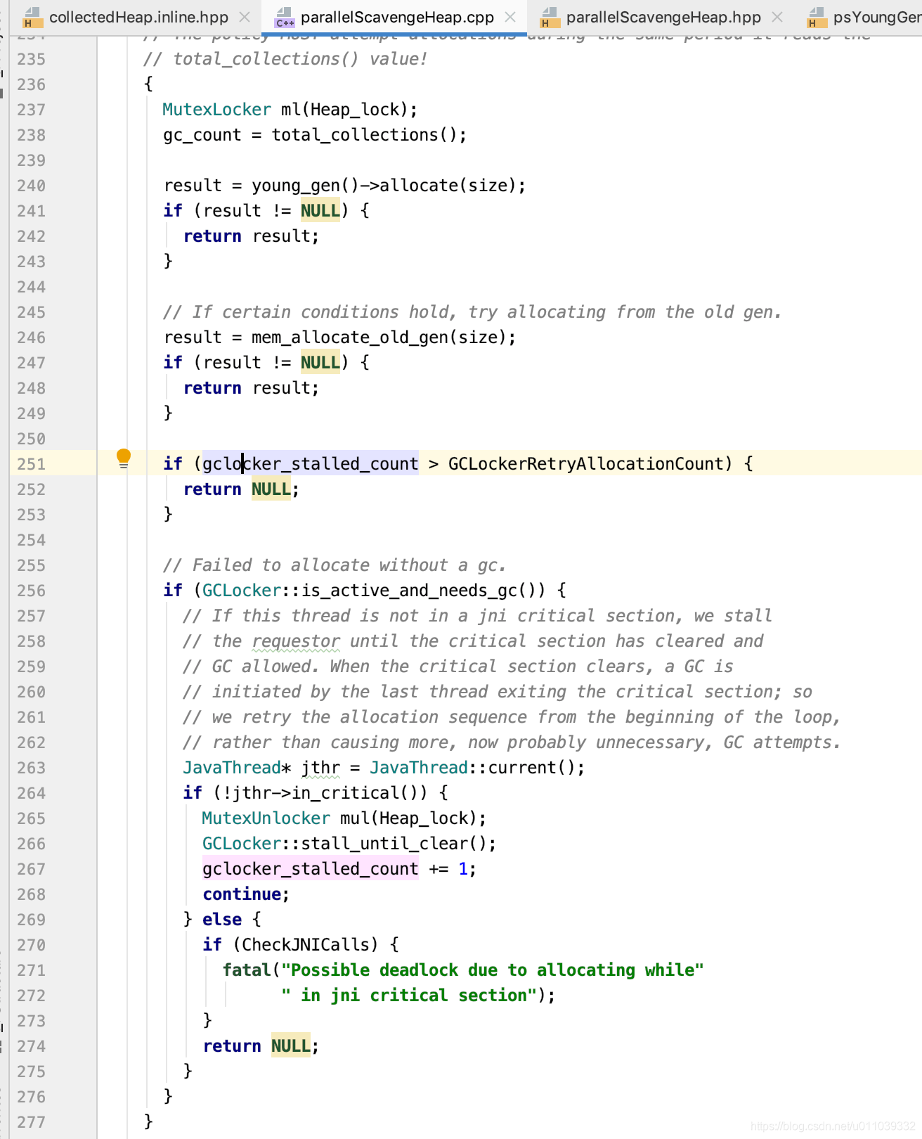Click the jthr variable declaration on line 263
The height and width of the screenshot is (1139, 922).
tap(321, 768)
